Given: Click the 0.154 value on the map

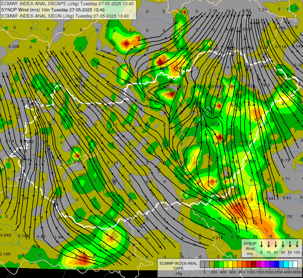Looking at the screenshot, I should (24, 236).
